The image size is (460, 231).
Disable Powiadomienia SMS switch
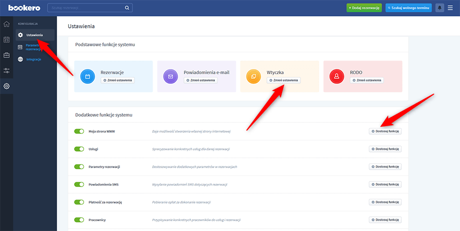point(79,185)
